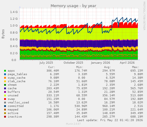
Task: Click the Memory usage - by year title
Action: [73, 6]
